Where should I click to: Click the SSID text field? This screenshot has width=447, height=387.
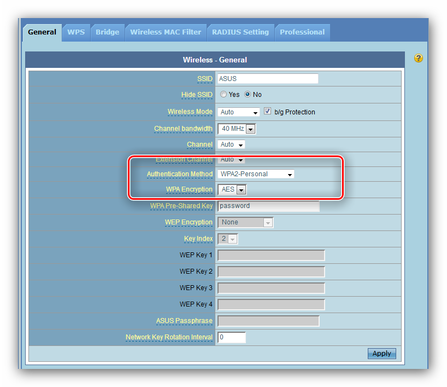[x=267, y=79]
